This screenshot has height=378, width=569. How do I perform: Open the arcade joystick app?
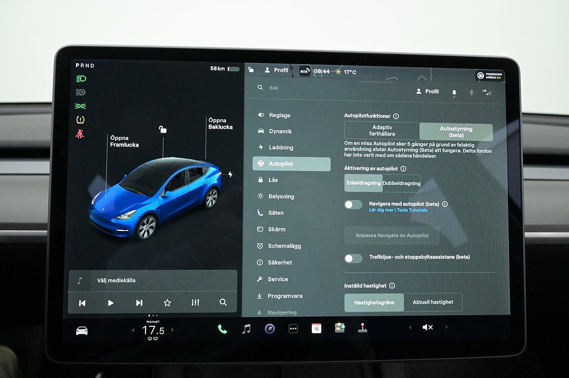point(362,327)
